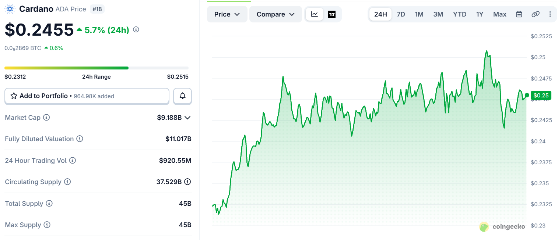
Task: Open the three-dot chart options menu
Action: coord(550,14)
